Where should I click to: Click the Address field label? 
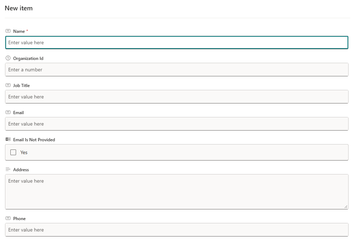tap(21, 170)
